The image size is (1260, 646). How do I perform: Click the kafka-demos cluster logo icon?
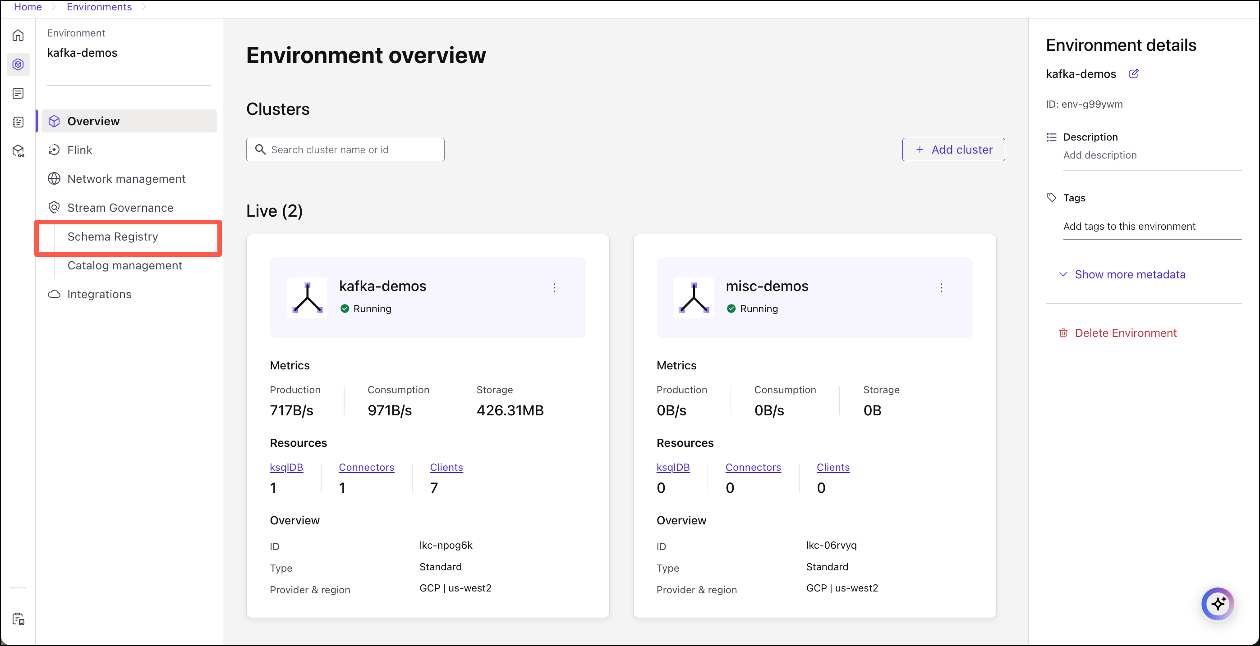click(307, 298)
